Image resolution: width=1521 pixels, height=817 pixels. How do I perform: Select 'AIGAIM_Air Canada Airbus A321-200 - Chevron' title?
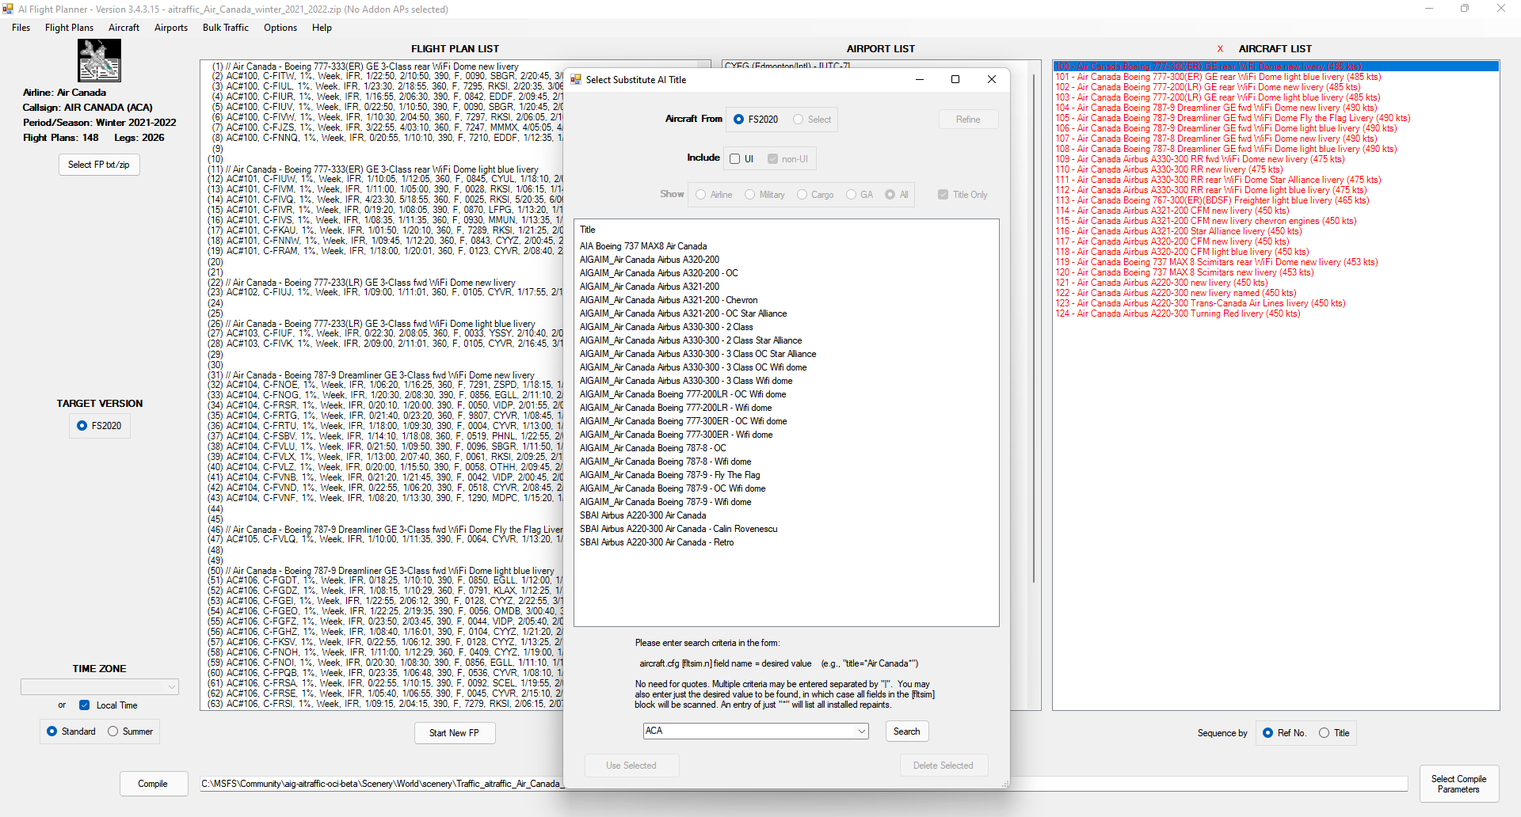[x=669, y=300]
